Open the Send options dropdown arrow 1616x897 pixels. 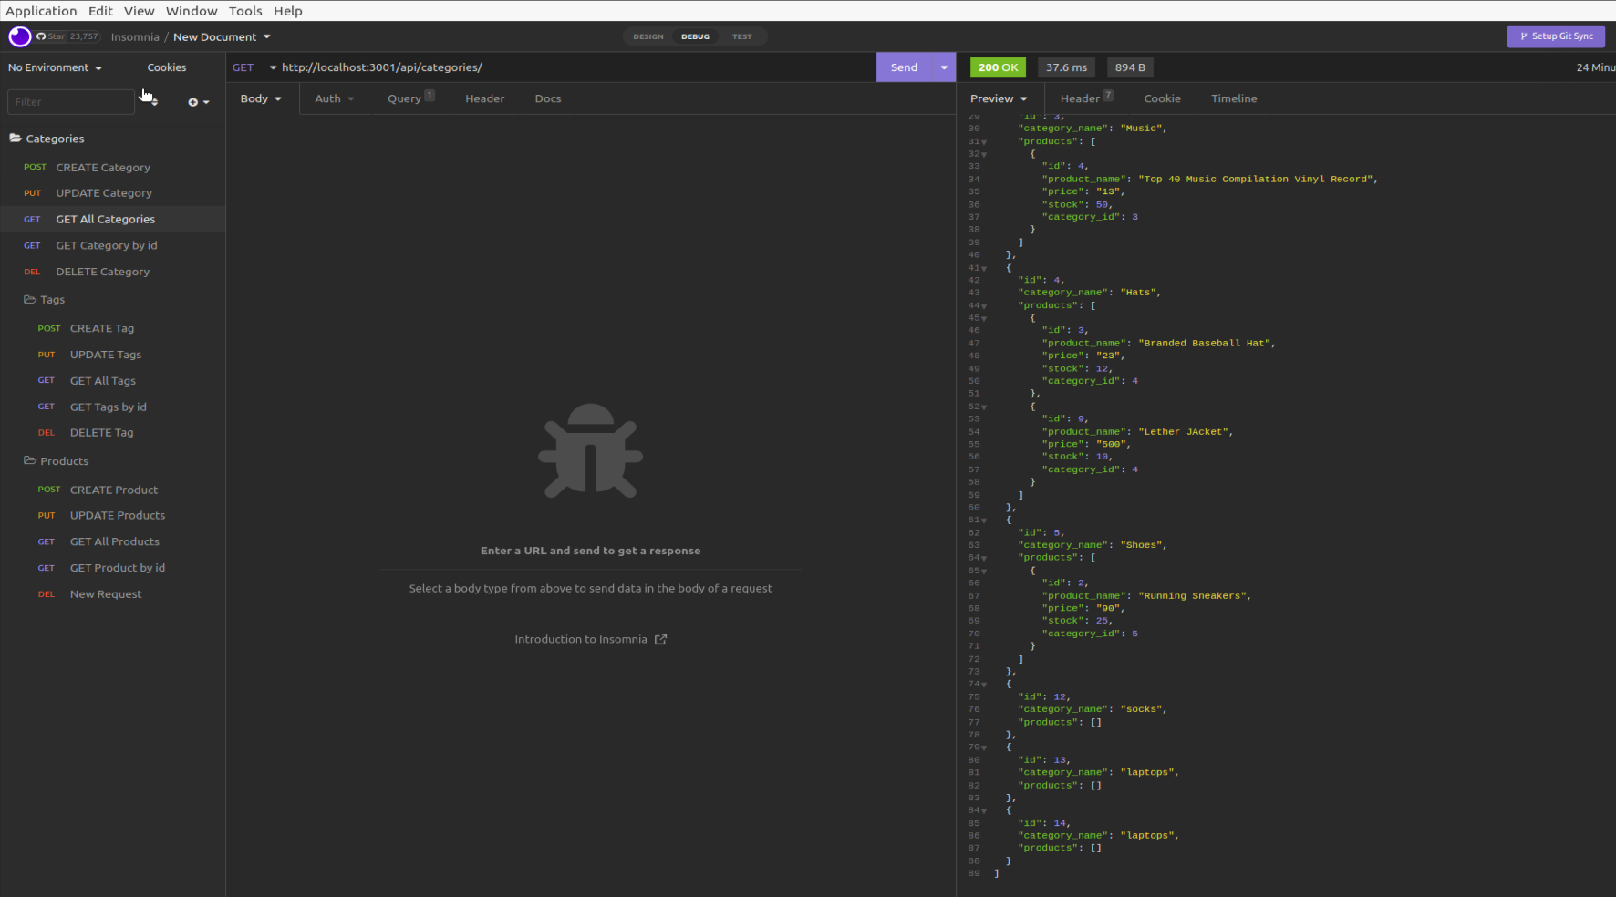[944, 67]
